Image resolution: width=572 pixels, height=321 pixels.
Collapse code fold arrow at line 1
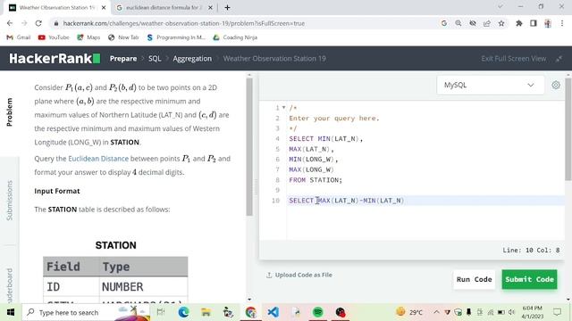click(284, 107)
